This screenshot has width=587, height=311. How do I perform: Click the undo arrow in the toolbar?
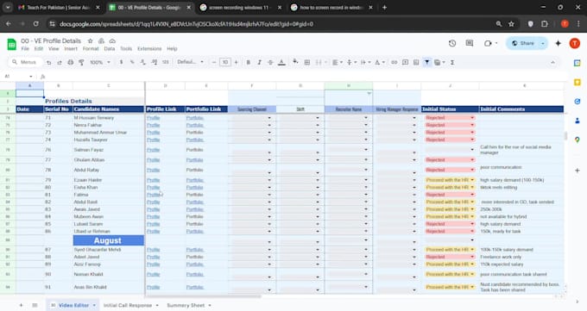tap(48, 62)
